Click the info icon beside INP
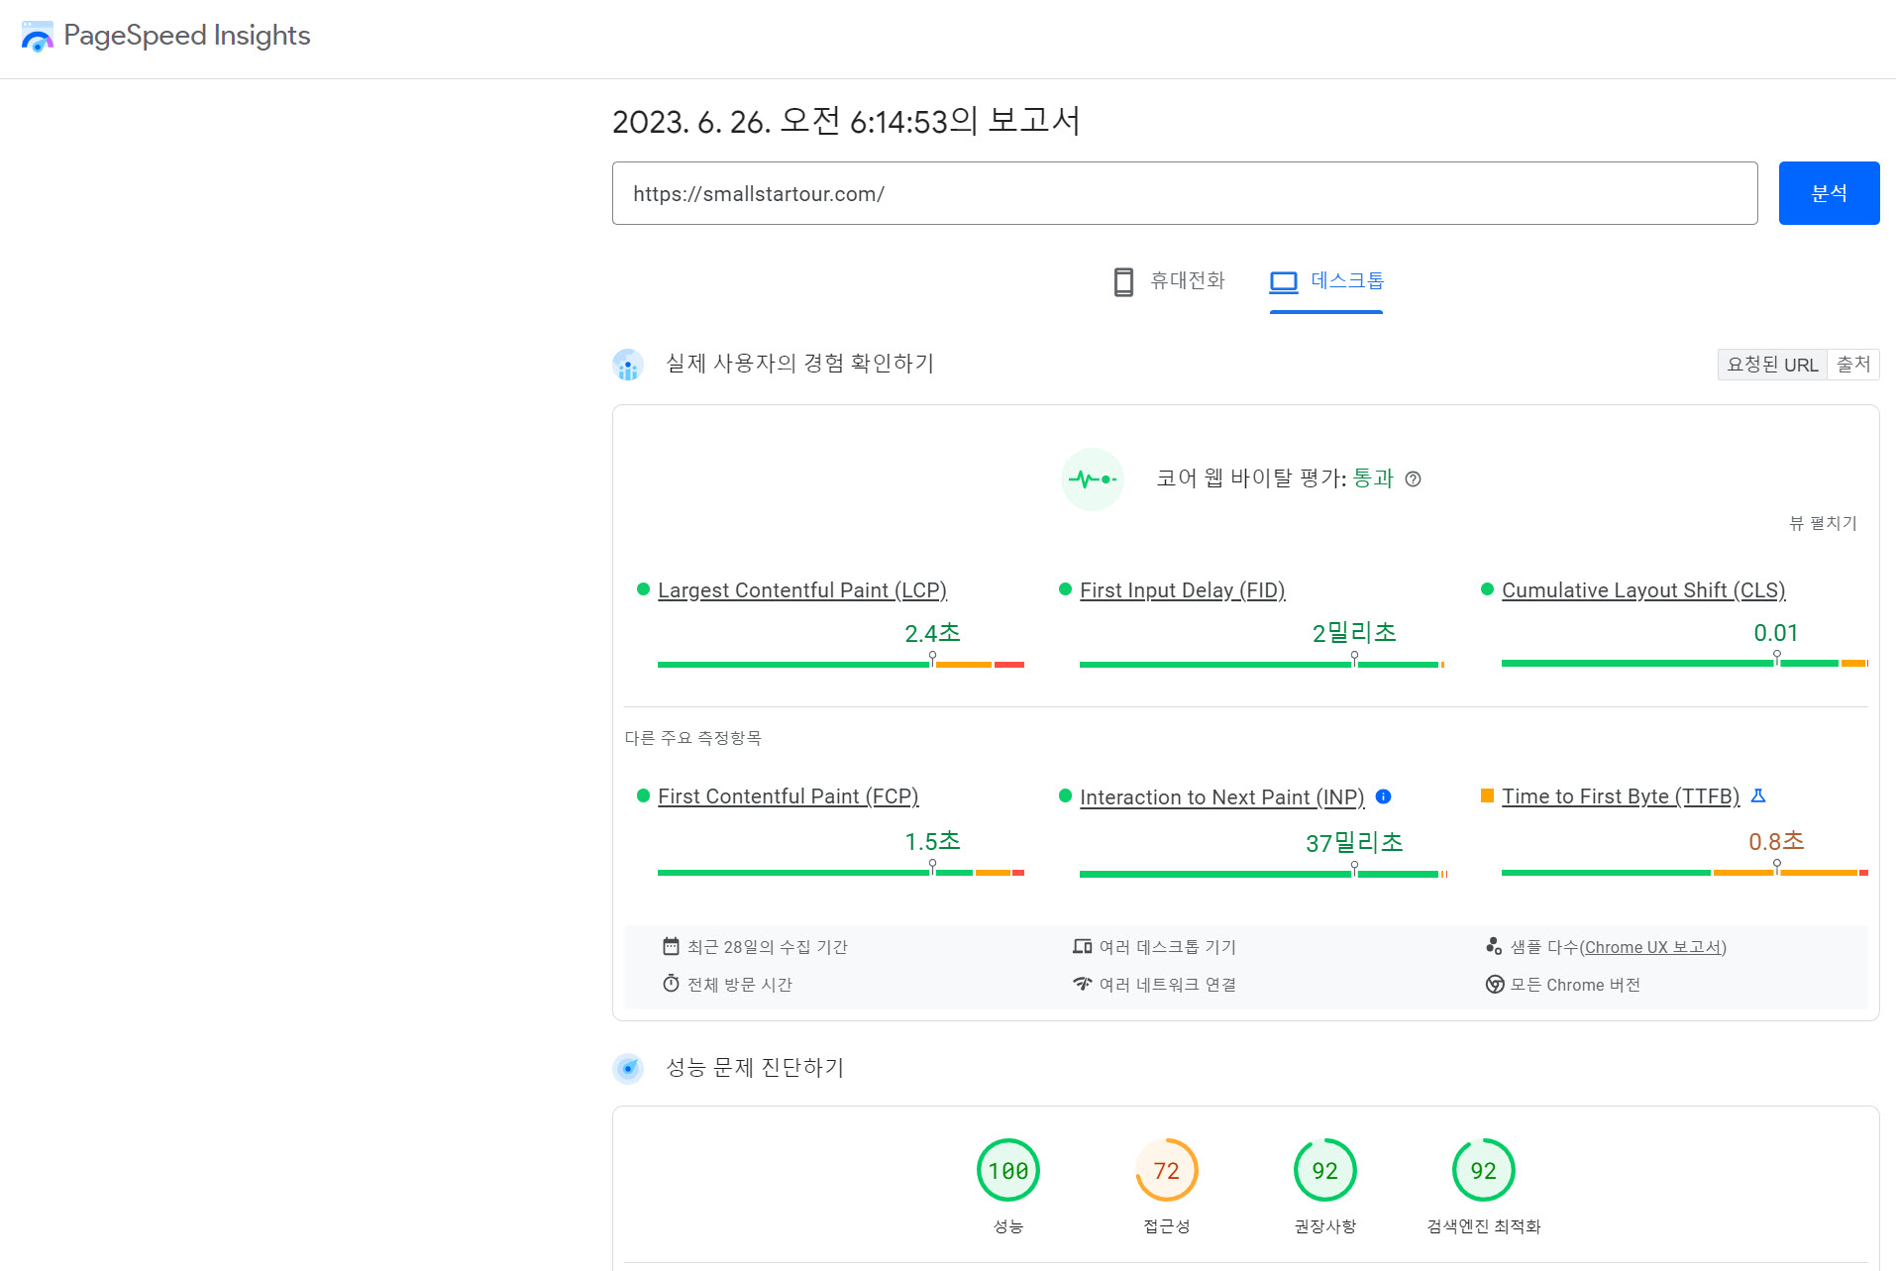 pos(1384,796)
